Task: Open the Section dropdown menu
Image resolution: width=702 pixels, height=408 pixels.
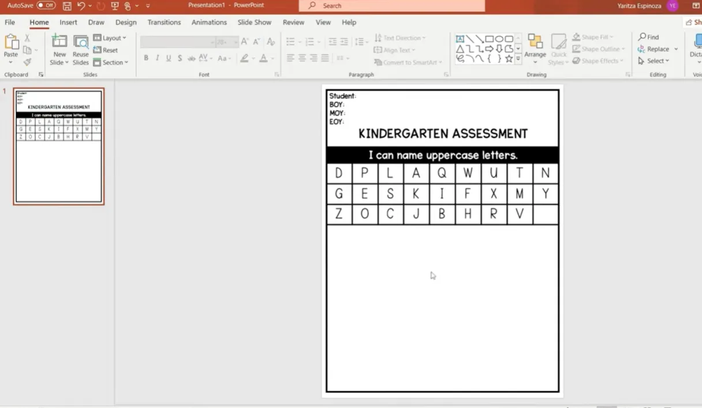Action: pyautogui.click(x=111, y=62)
